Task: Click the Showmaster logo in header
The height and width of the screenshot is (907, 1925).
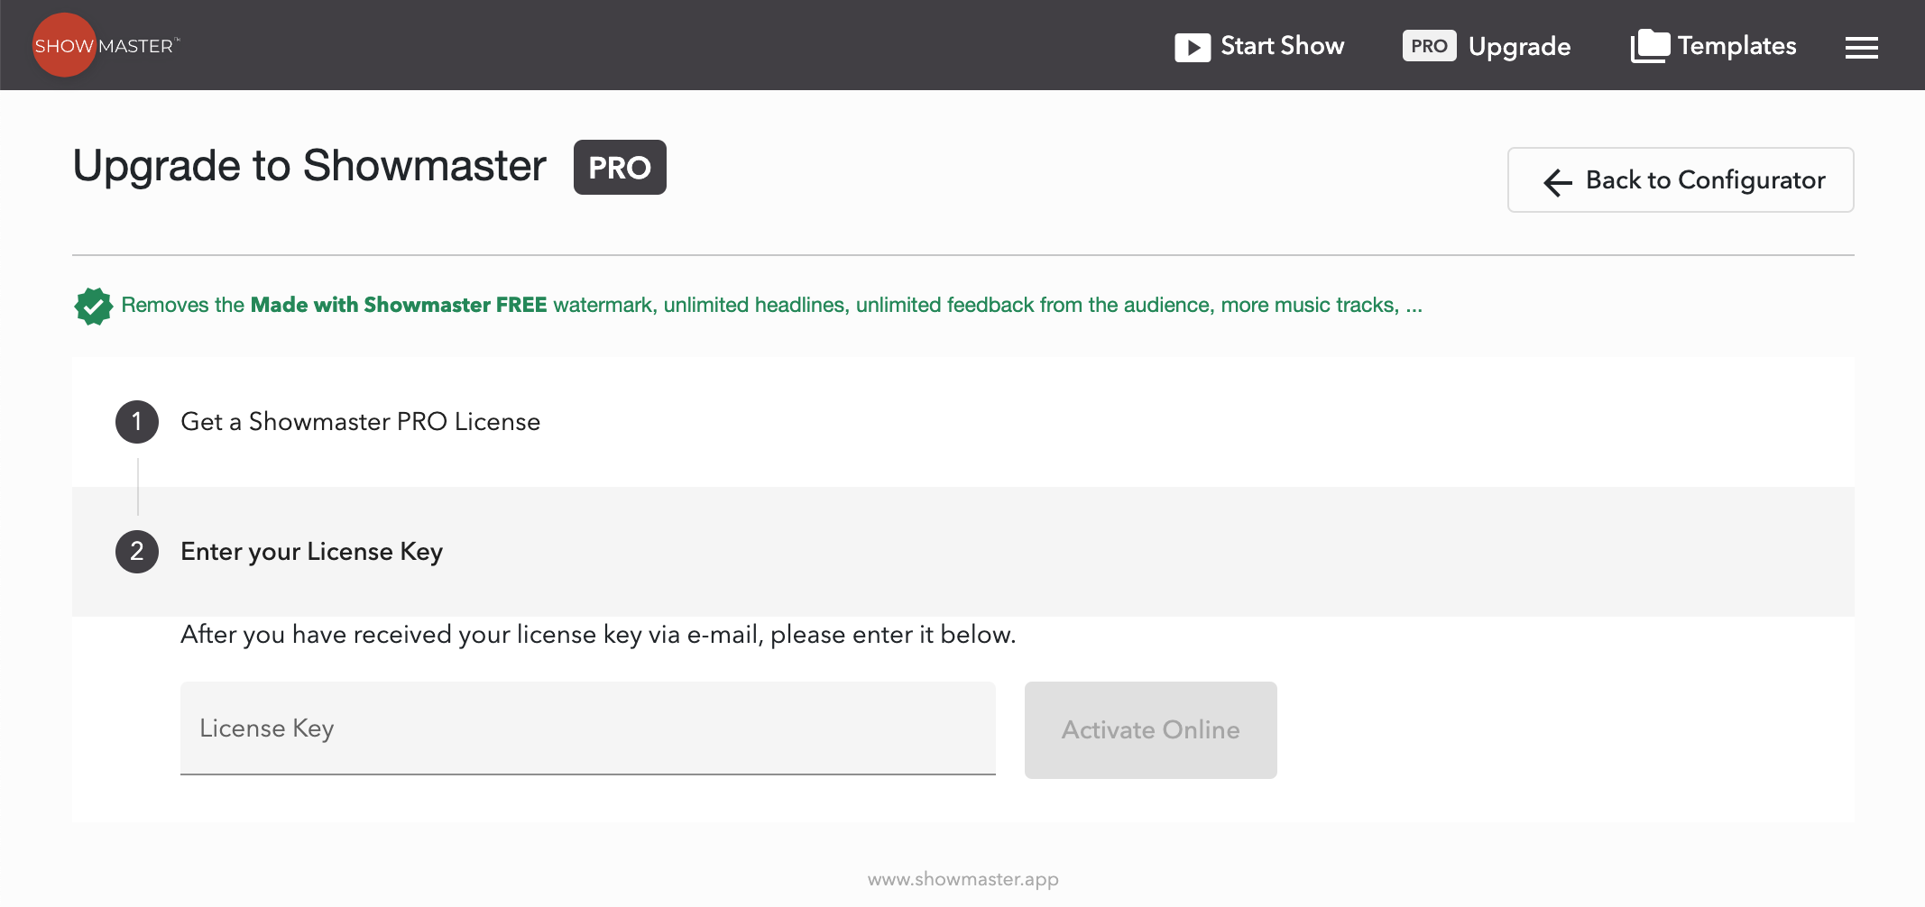Action: [105, 45]
